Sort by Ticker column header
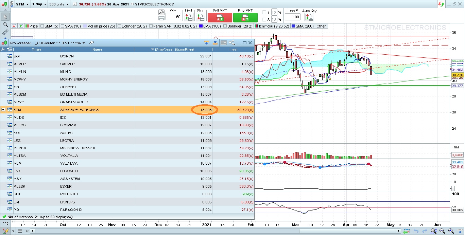465x237 pixels. [36, 50]
